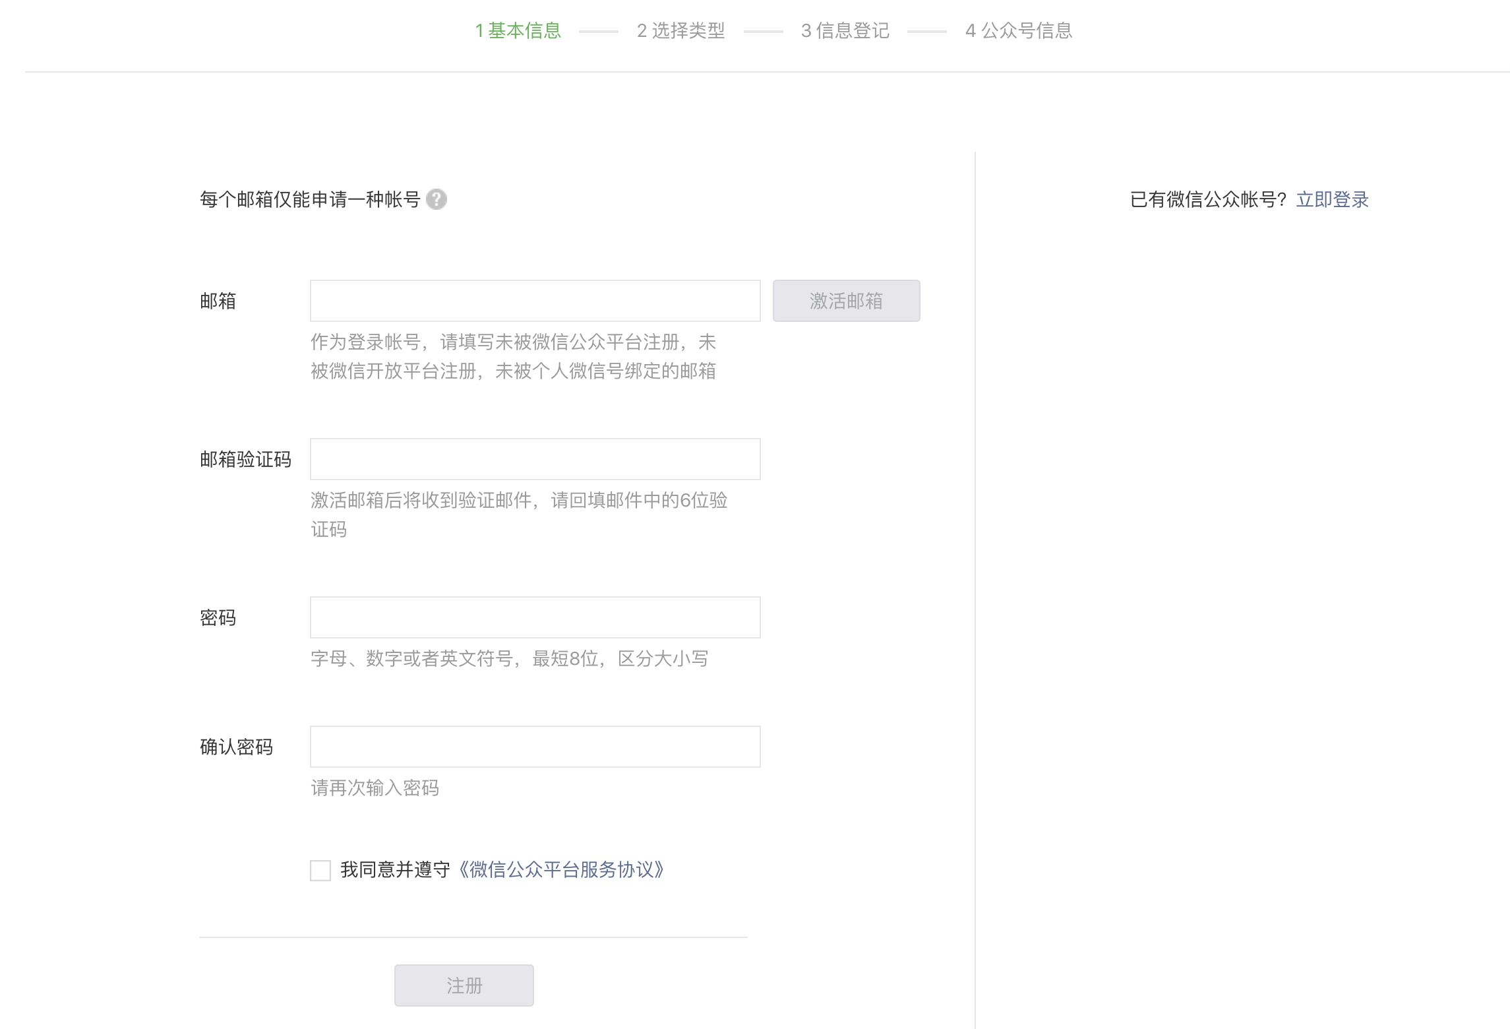Select step 2 选择类型
The width and height of the screenshot is (1510, 1029).
[x=680, y=30]
